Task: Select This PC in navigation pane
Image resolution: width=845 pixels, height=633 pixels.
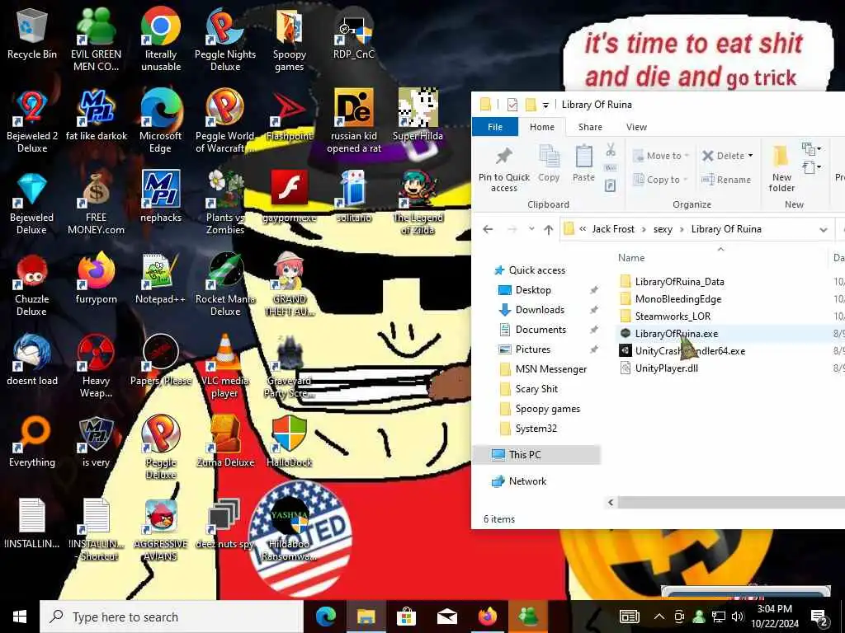Action: point(537,455)
